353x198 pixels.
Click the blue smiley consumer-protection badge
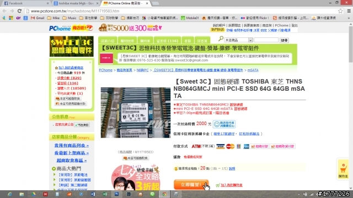(224, 124)
